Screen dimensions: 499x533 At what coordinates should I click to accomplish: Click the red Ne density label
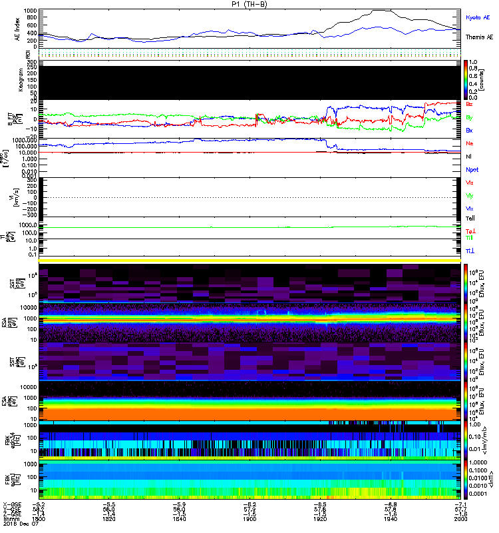tap(469, 143)
